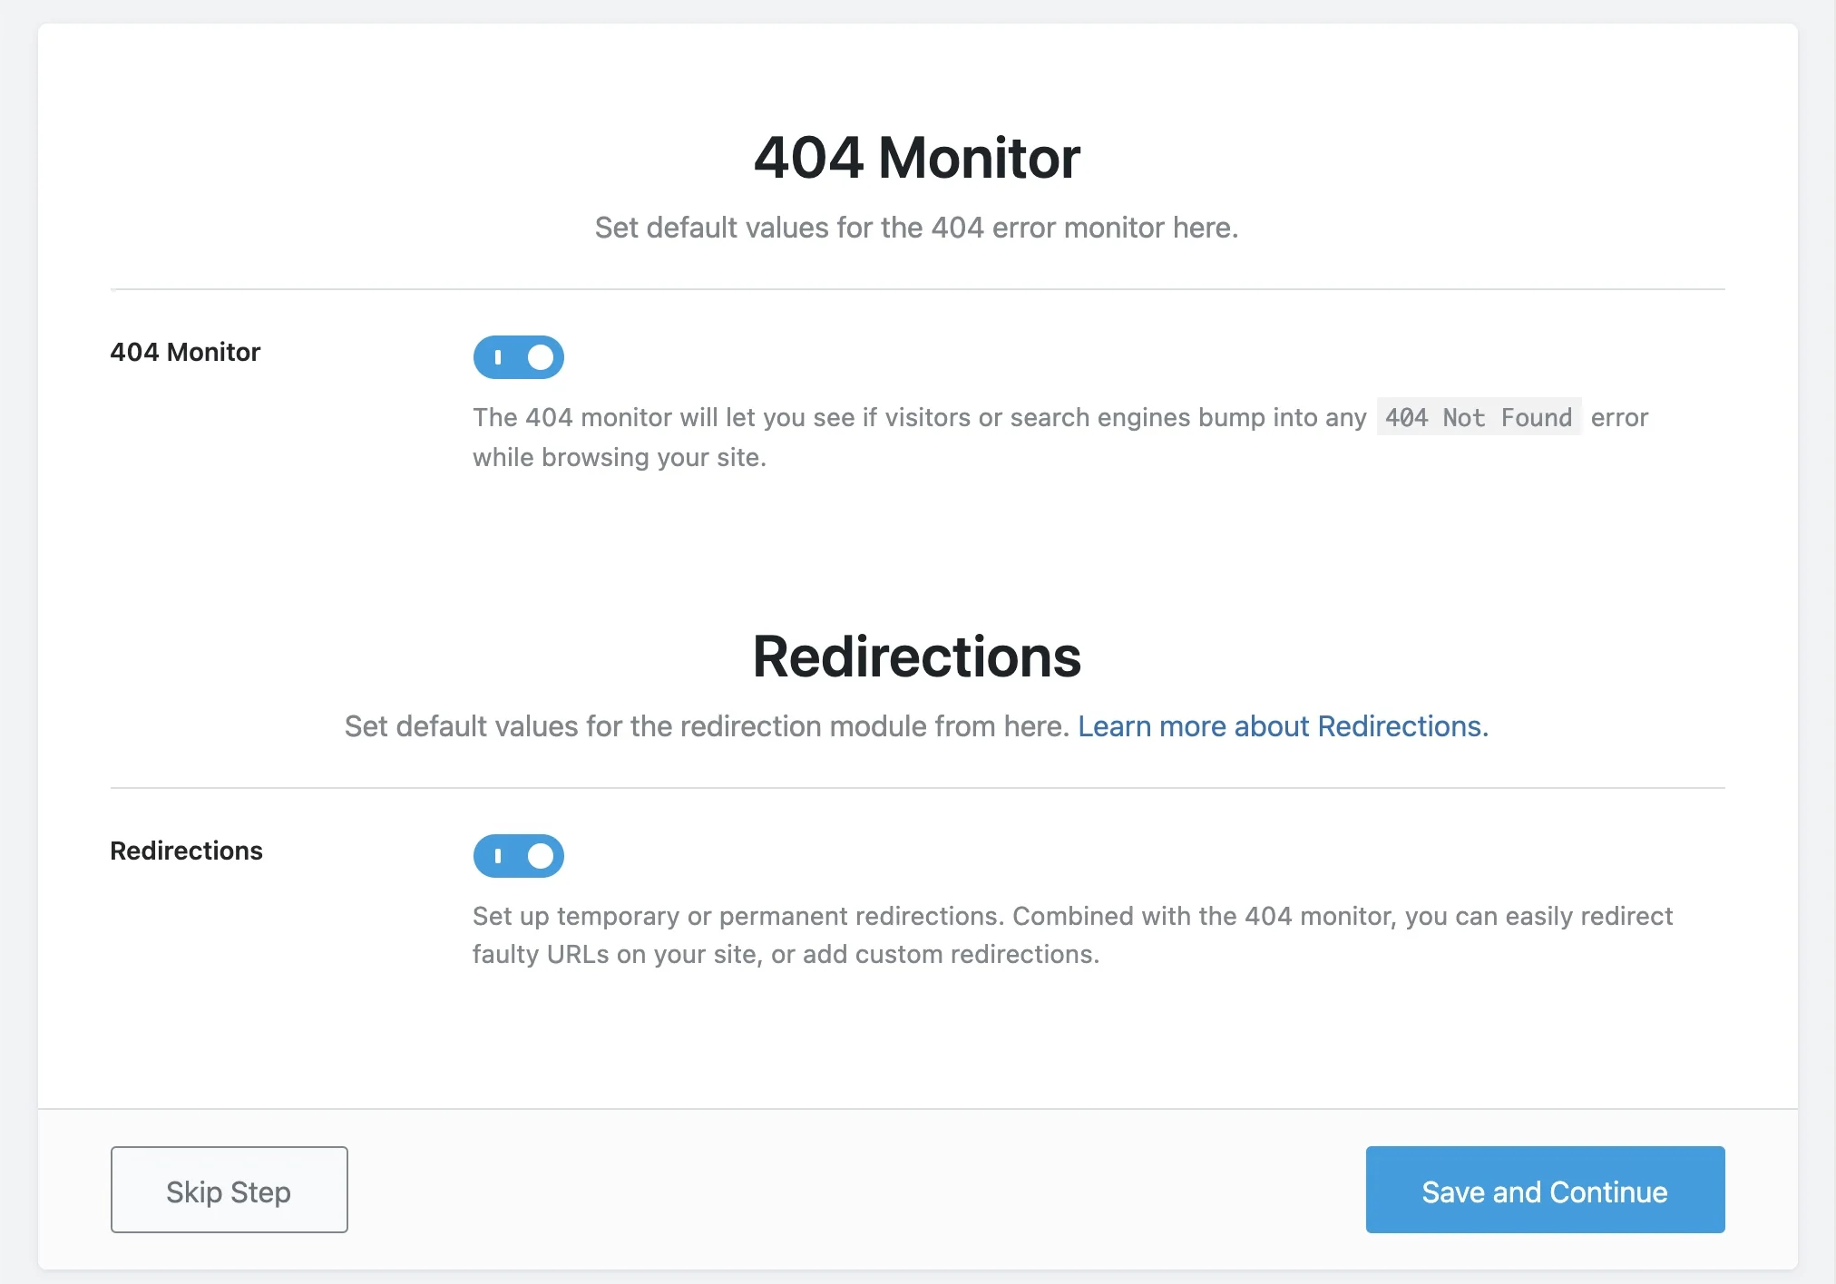Select the bold 404 Monitor setting label

point(185,352)
